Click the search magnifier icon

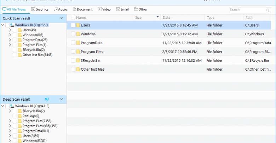(x=268, y=10)
